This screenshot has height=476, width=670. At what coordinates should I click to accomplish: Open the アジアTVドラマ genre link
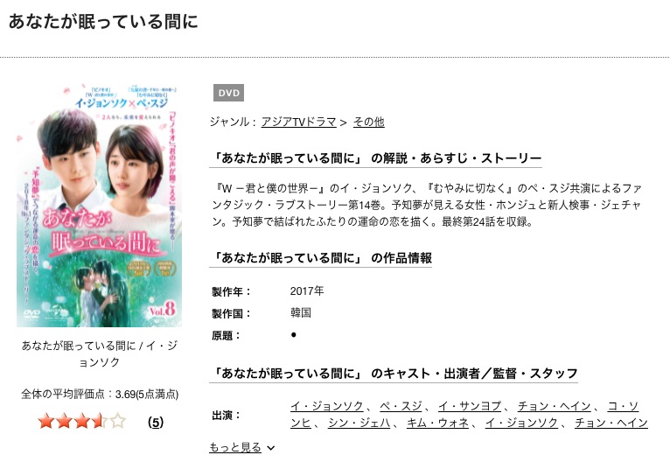(298, 122)
